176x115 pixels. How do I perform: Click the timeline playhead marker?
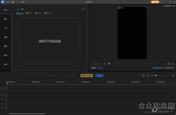pos(7,83)
